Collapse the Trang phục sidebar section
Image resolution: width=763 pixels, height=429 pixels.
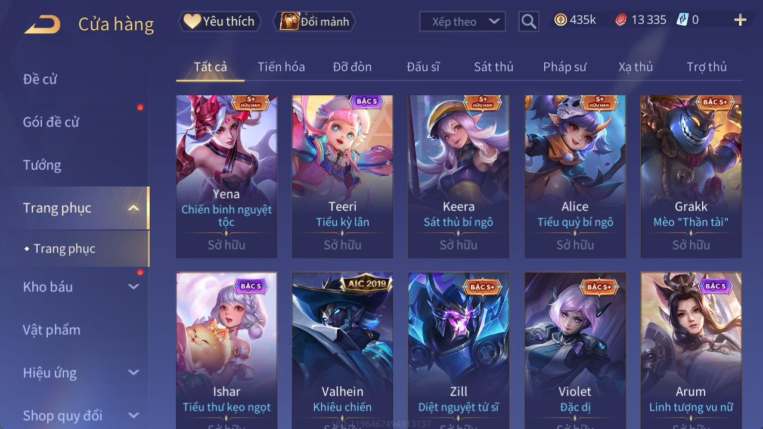(134, 208)
